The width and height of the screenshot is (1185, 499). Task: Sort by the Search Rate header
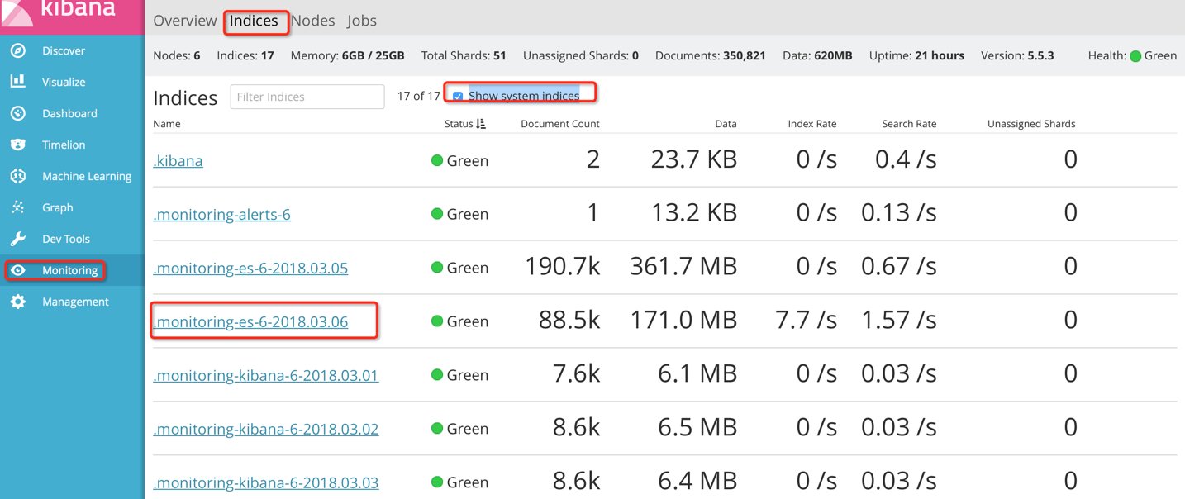tap(909, 124)
